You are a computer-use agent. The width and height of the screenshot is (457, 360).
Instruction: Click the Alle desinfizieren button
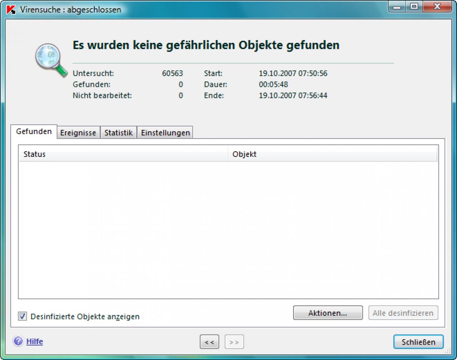click(403, 313)
